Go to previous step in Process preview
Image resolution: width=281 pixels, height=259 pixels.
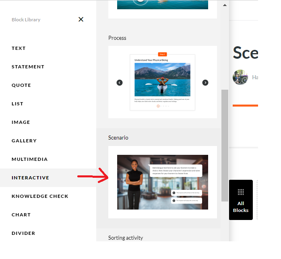click(120, 83)
